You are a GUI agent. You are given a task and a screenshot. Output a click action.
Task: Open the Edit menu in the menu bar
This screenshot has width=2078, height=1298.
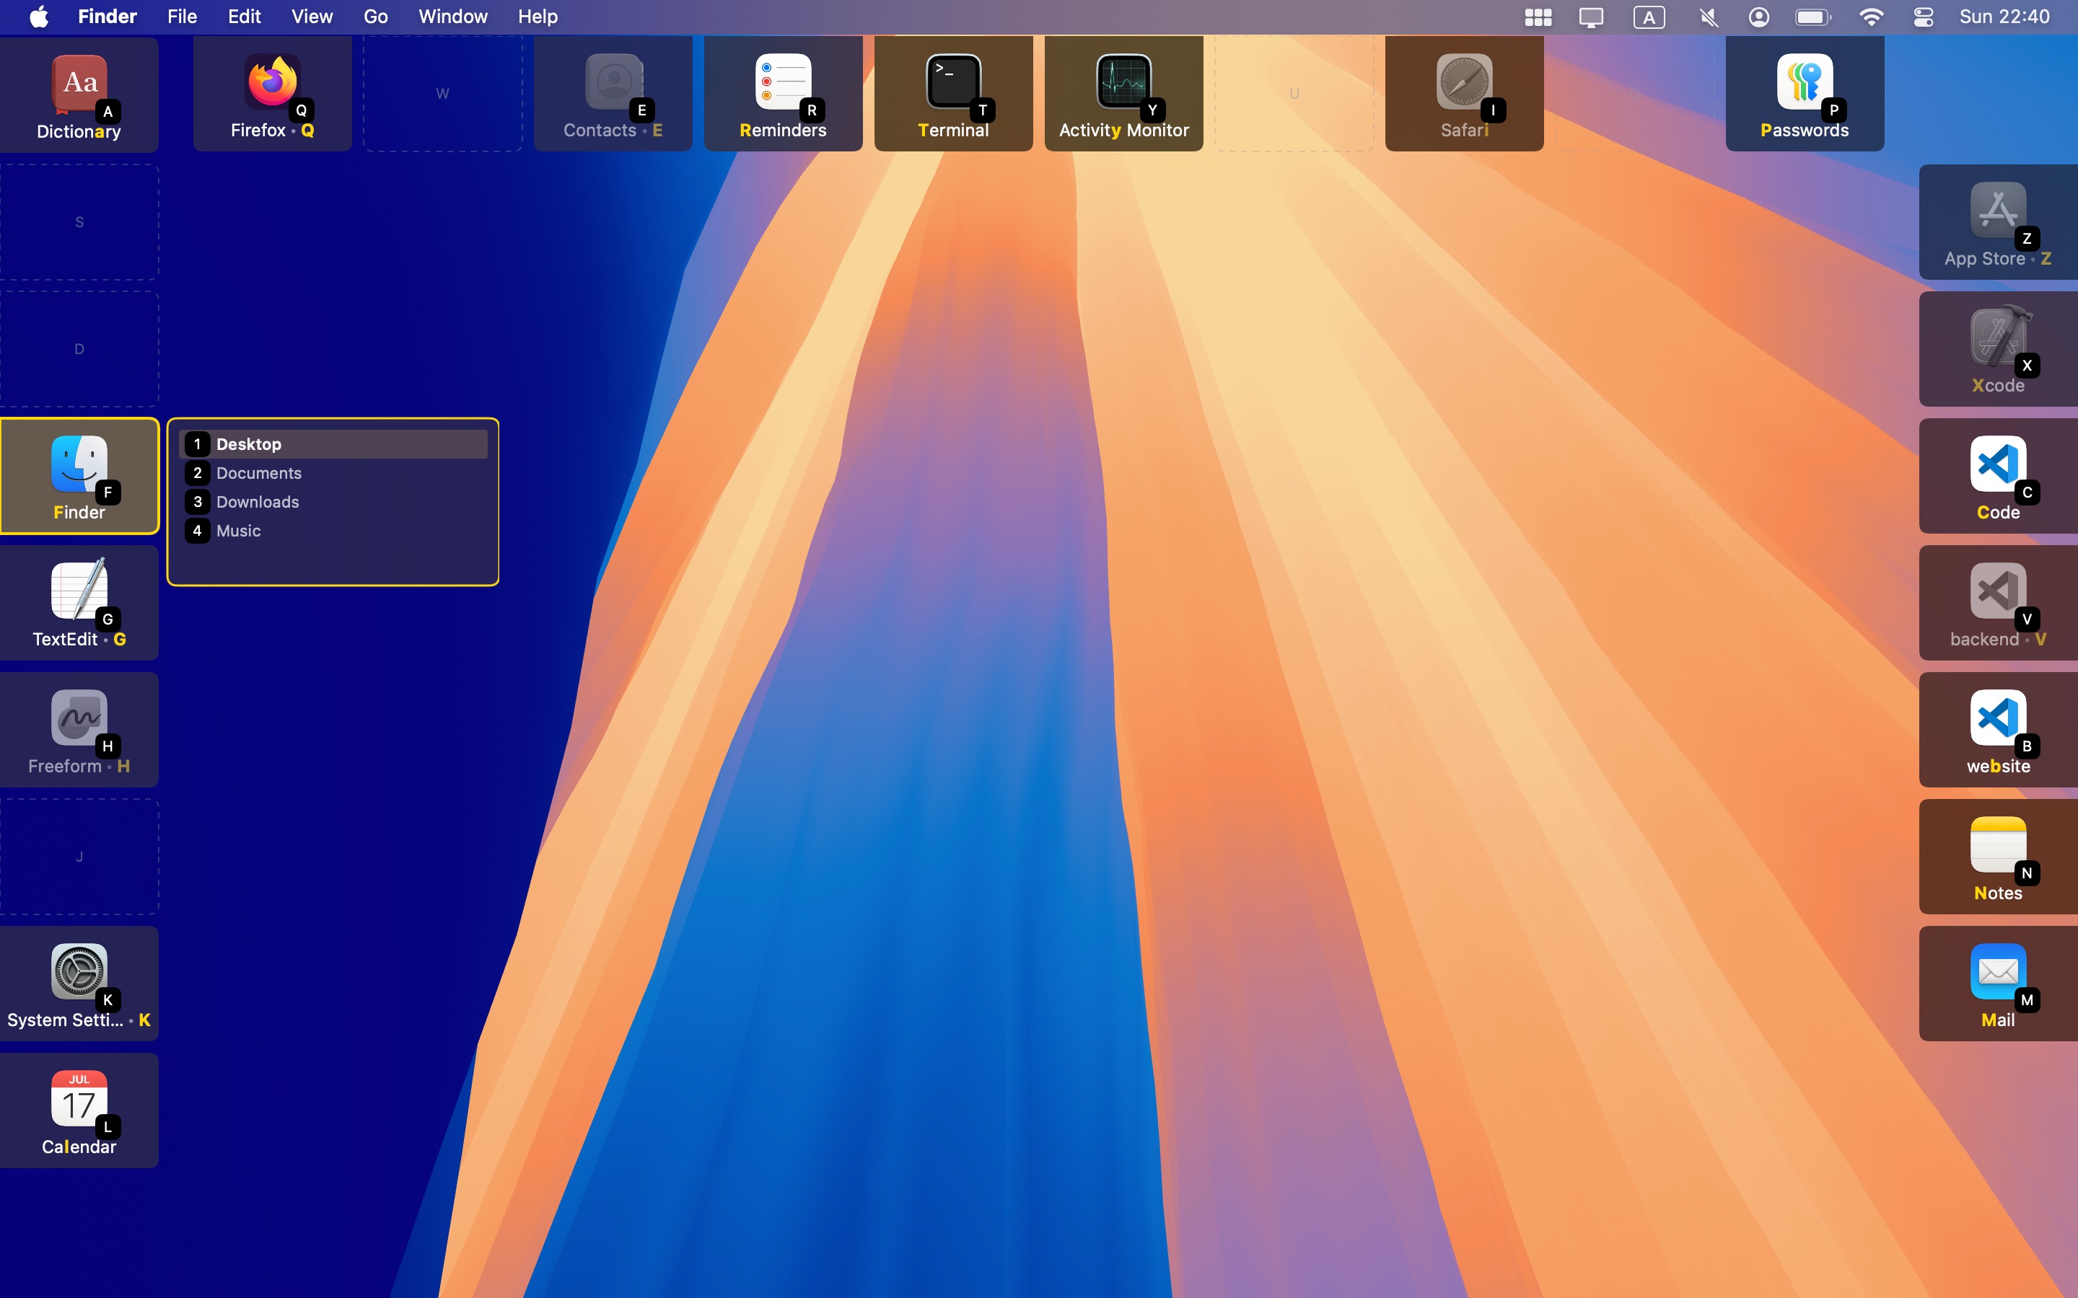(x=244, y=17)
